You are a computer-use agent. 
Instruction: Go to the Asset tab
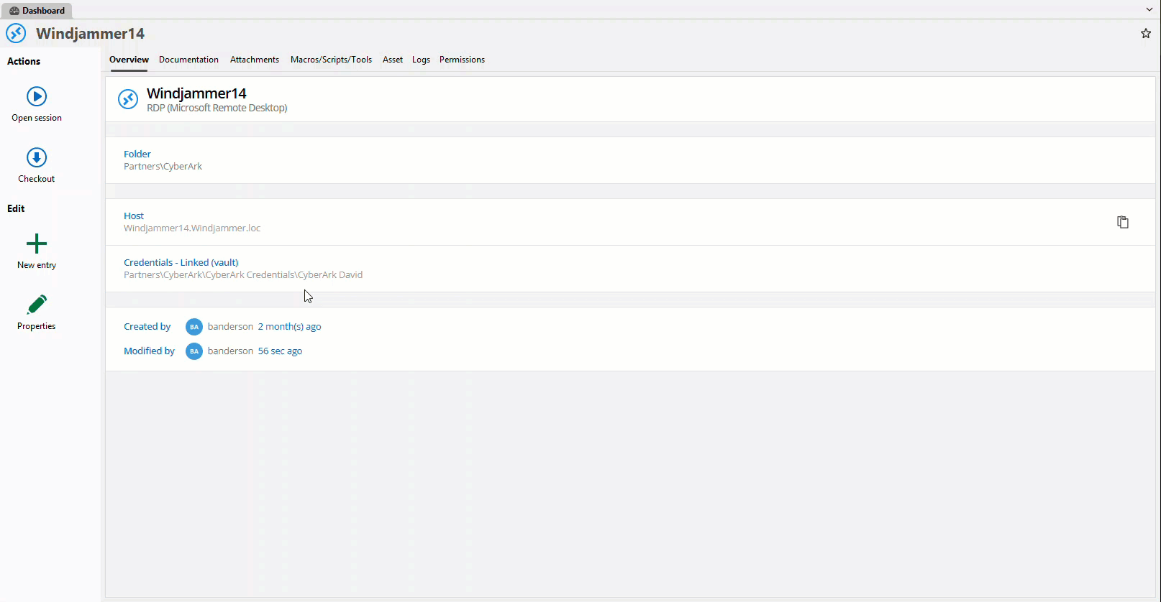(x=393, y=60)
